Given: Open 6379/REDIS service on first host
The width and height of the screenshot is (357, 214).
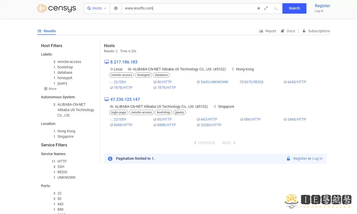Looking at the screenshot, I should tap(252, 82).
